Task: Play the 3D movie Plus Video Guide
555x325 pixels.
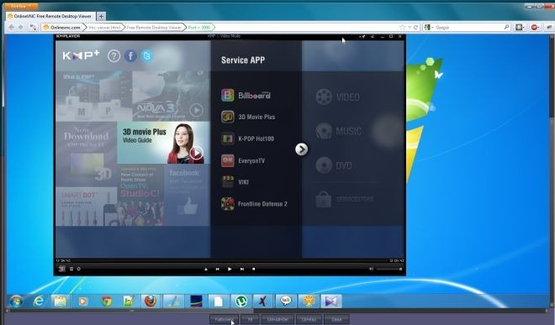Action: (x=197, y=153)
